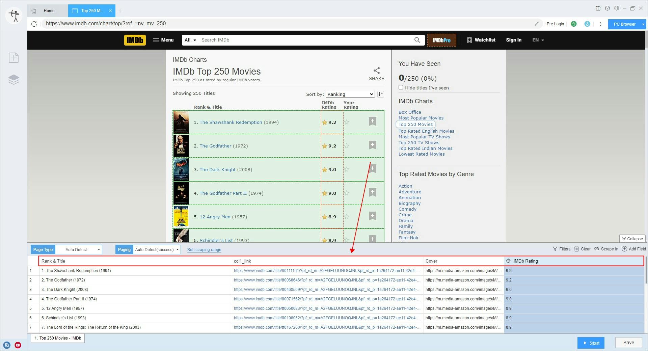Click the red YouTube icon at bottom left
Image resolution: width=648 pixels, height=351 pixels.
18,345
